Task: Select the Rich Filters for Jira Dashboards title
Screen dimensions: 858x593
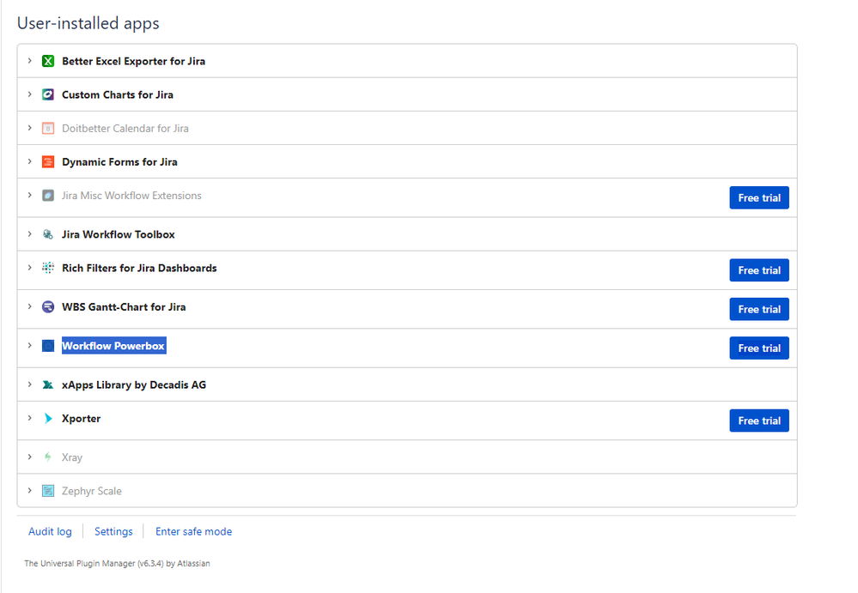Action: [139, 268]
